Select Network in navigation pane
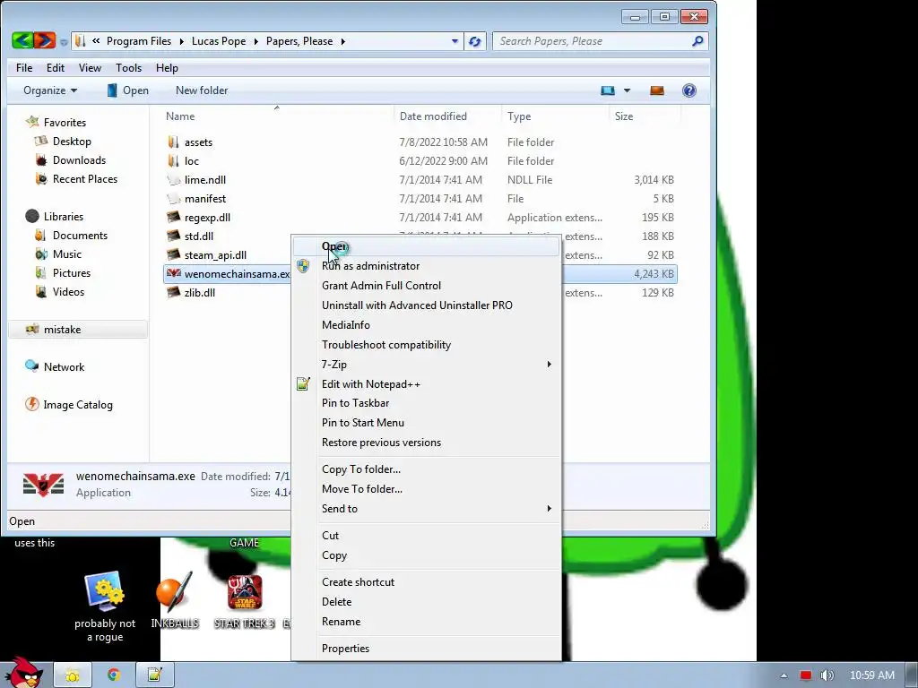The image size is (918, 688). (64, 366)
